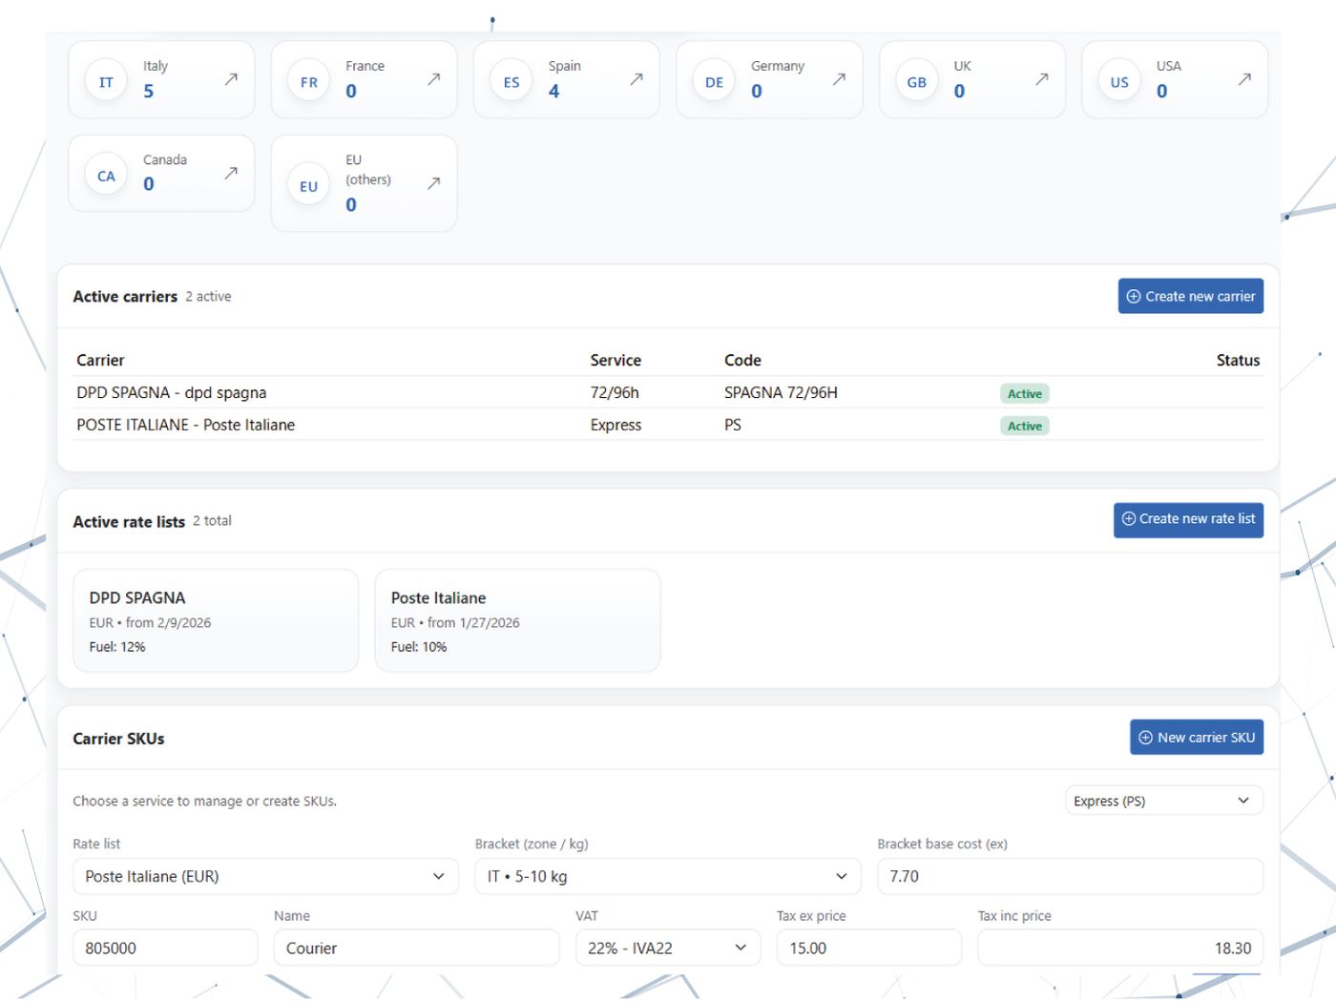Click the Spain count value 4
The image size is (1336, 1002).
tap(554, 92)
